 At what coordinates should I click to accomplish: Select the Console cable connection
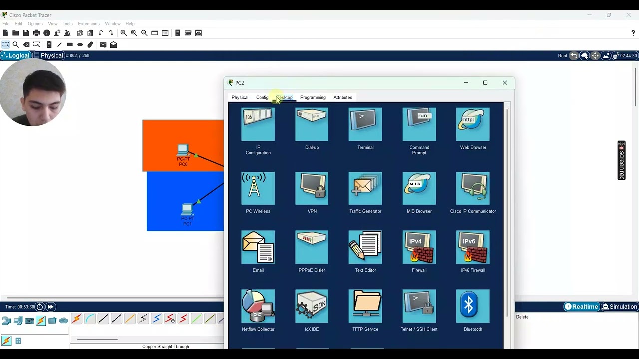coord(90,319)
